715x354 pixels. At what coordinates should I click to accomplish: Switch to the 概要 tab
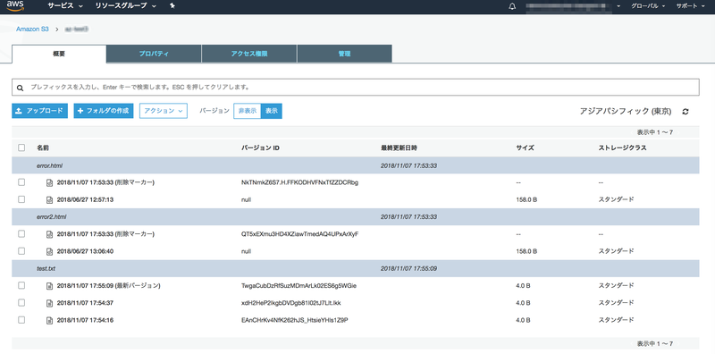coord(59,54)
